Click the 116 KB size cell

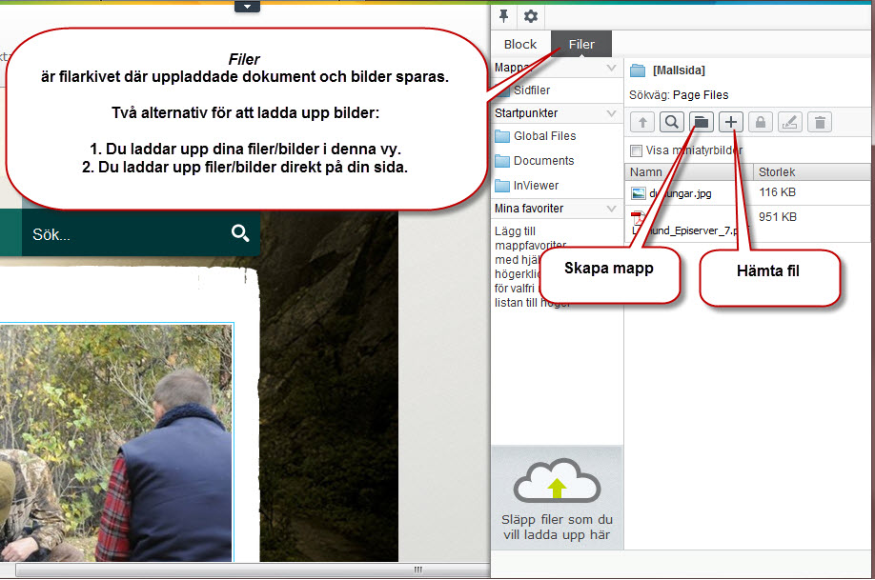tap(777, 192)
